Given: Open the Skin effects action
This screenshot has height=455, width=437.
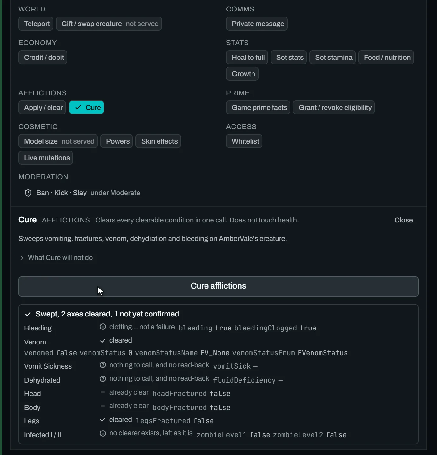Looking at the screenshot, I should coord(158,141).
